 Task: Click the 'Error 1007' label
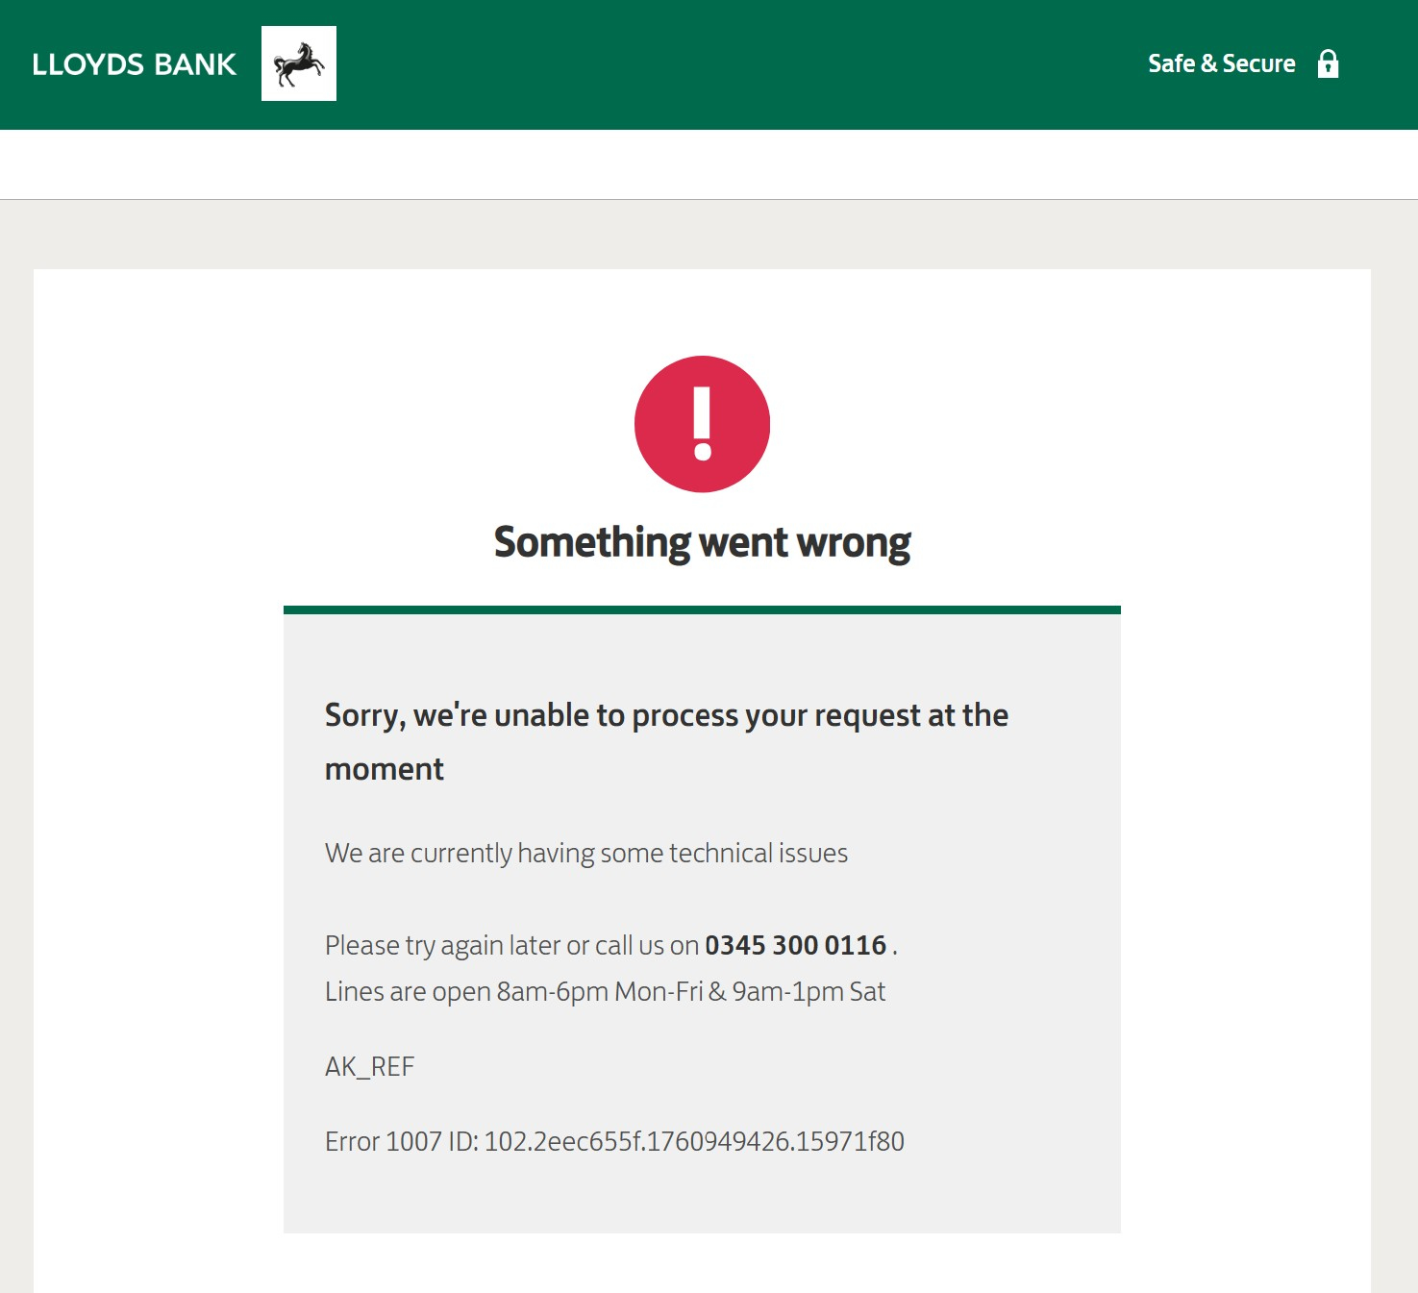pos(383,1141)
